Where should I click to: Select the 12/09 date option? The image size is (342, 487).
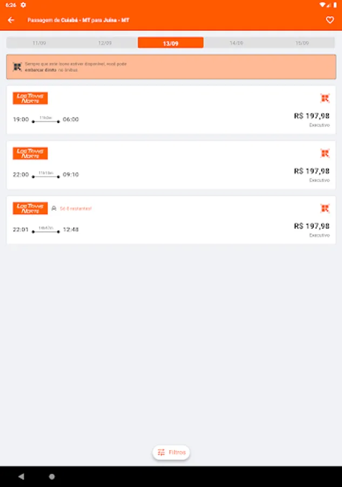105,42
